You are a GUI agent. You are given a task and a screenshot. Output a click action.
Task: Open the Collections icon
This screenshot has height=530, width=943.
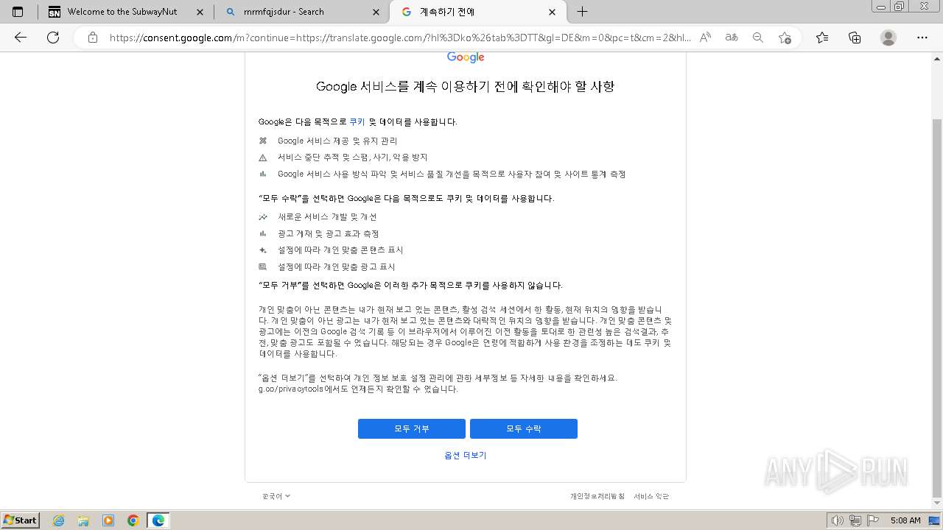point(855,38)
